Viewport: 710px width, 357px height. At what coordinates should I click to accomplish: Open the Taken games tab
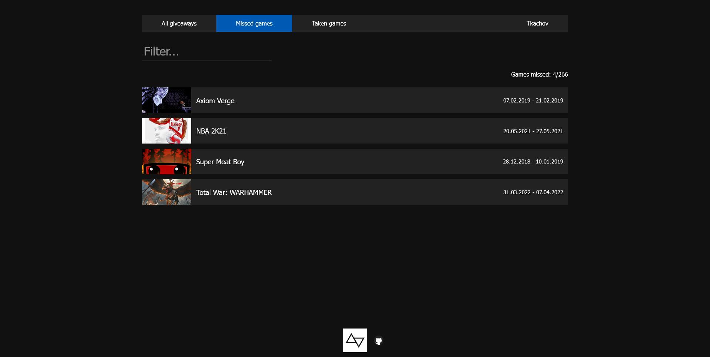[329, 23]
